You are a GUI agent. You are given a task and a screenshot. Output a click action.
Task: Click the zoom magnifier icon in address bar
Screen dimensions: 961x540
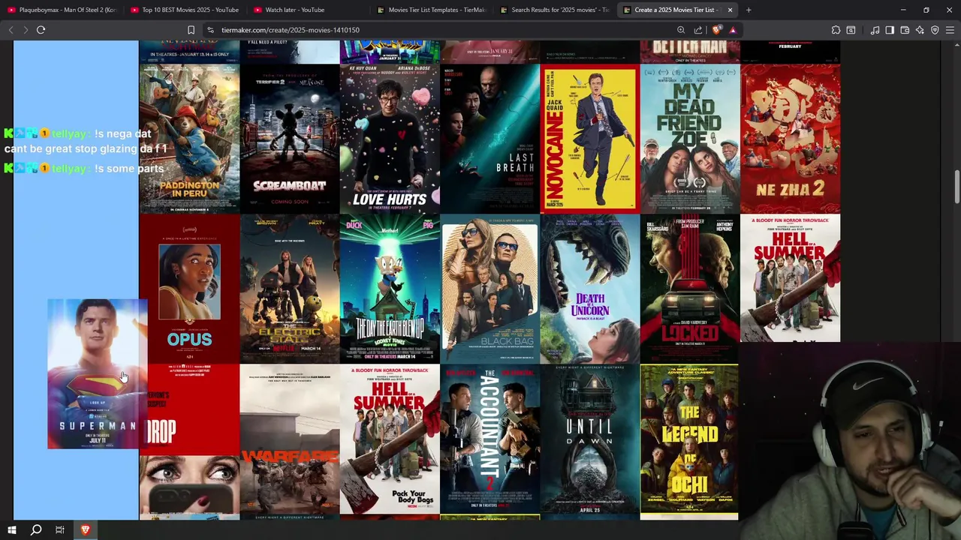pos(681,30)
